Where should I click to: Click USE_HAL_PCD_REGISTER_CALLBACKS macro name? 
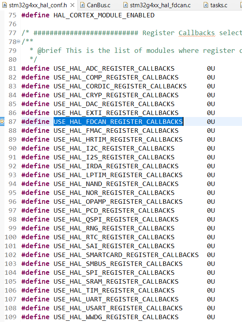114,211
